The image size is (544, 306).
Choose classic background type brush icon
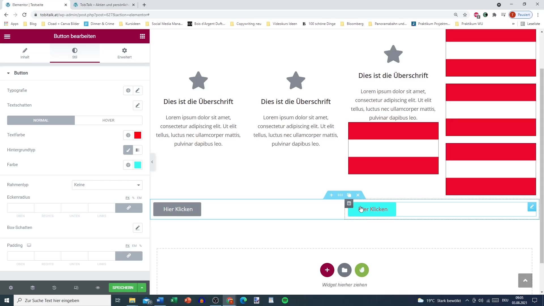click(x=128, y=150)
